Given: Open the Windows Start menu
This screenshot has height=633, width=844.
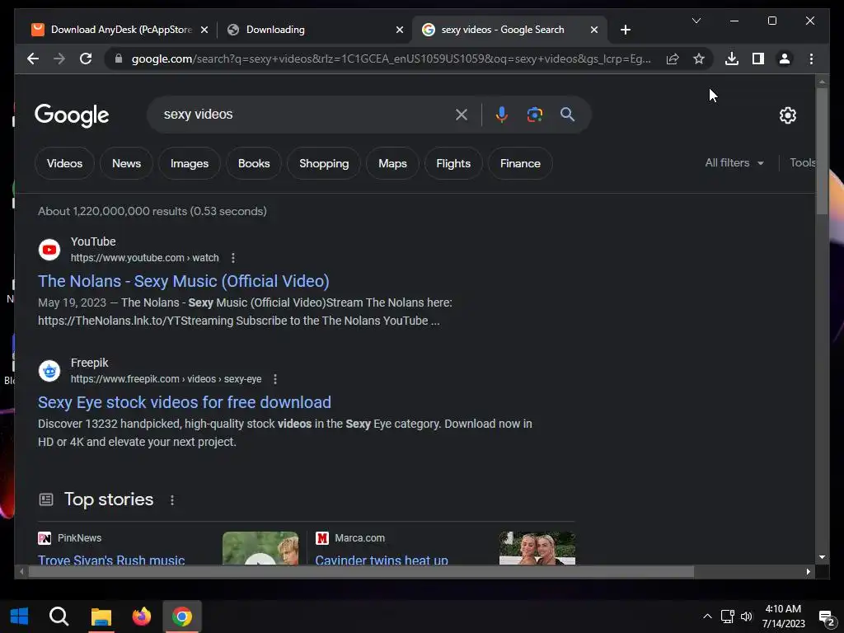Looking at the screenshot, I should click(x=20, y=617).
